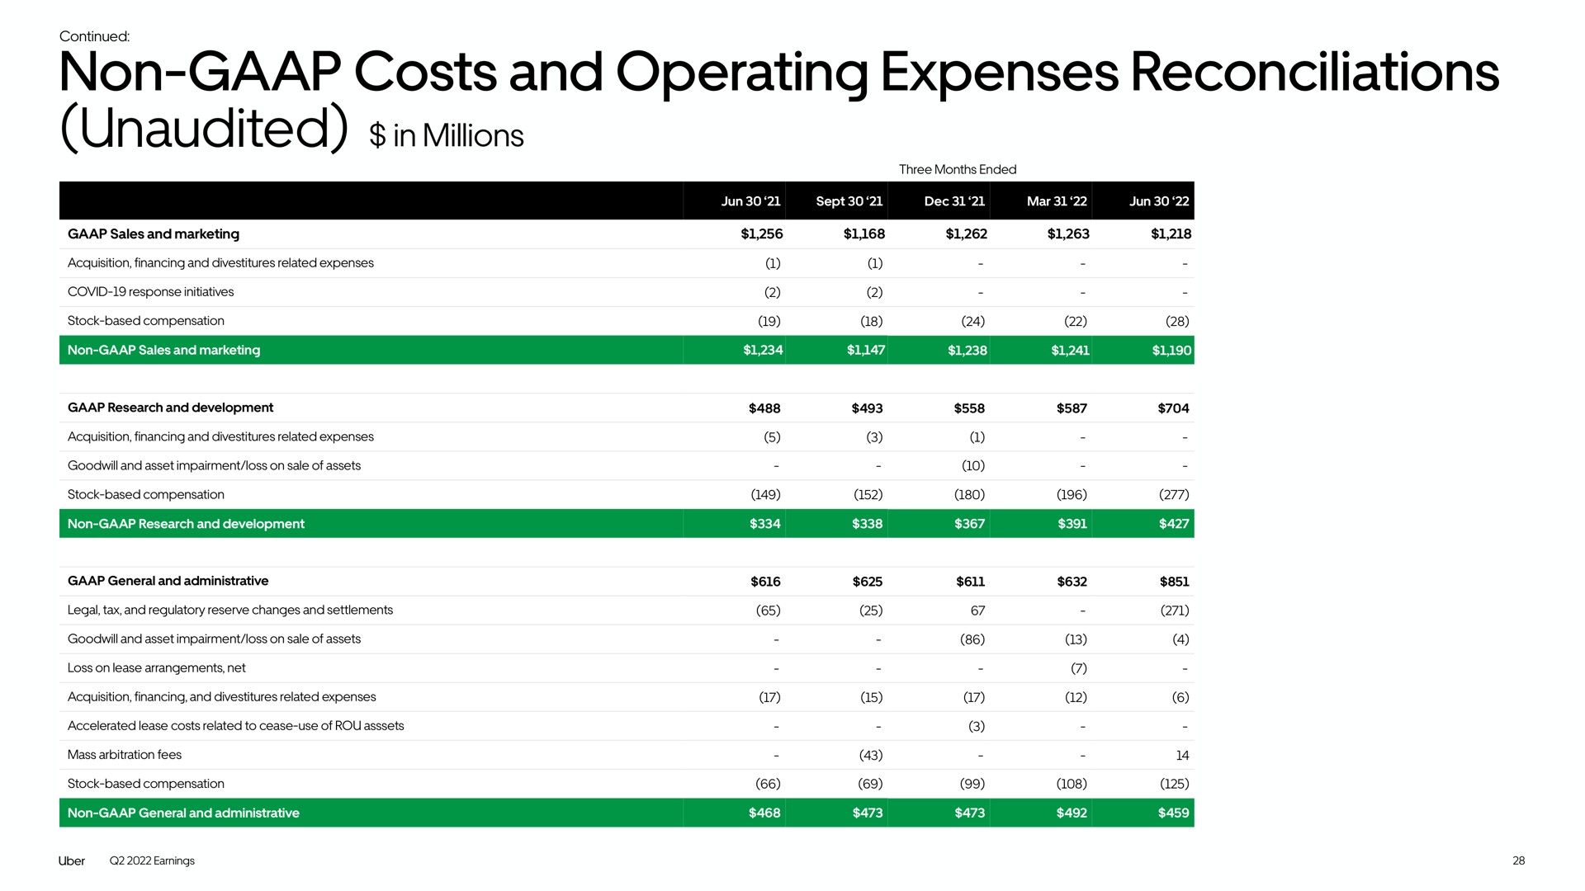Click the Uber logo in the footer
Screen dimensions: 1585x891
coord(72,860)
